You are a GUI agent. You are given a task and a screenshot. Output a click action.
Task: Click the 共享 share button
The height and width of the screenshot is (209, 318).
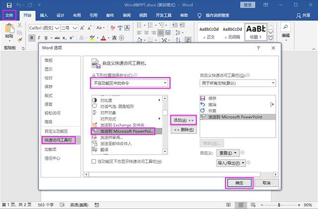(304, 15)
